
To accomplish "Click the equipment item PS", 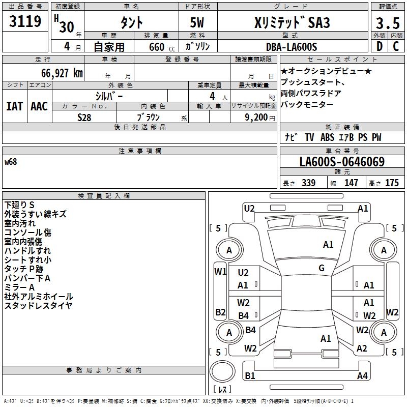I will coord(363,137).
